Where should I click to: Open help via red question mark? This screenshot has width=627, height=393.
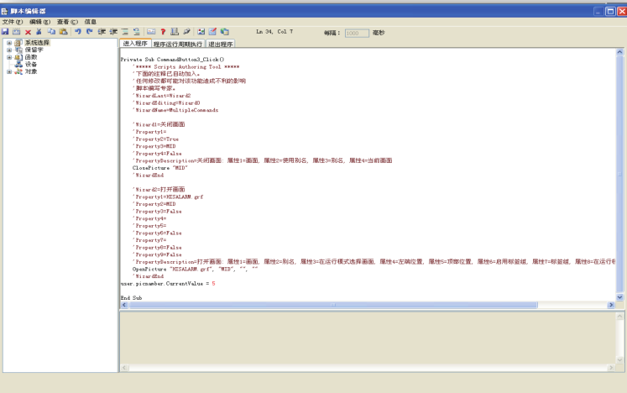click(163, 32)
